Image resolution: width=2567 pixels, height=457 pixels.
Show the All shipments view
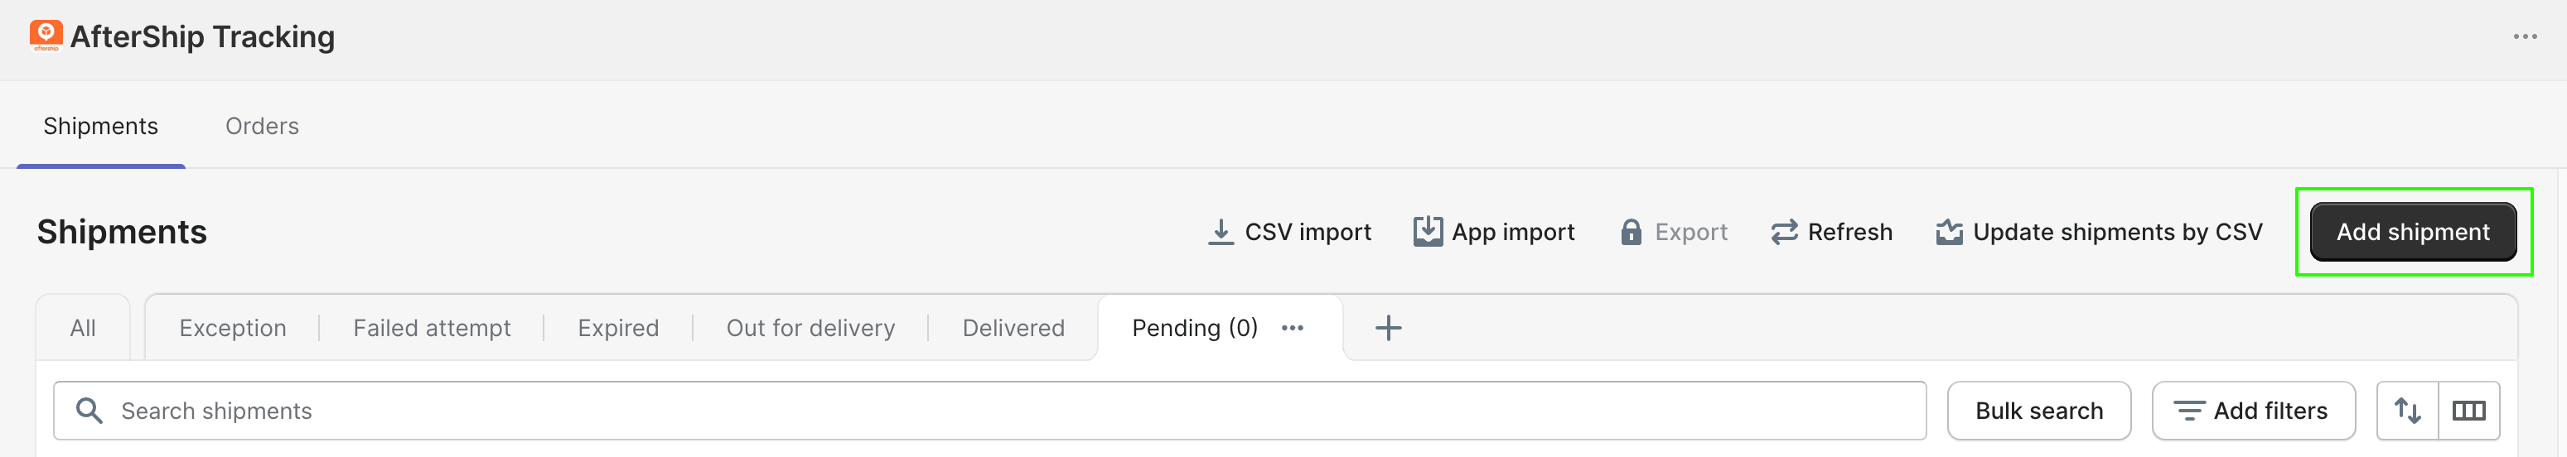(83, 328)
